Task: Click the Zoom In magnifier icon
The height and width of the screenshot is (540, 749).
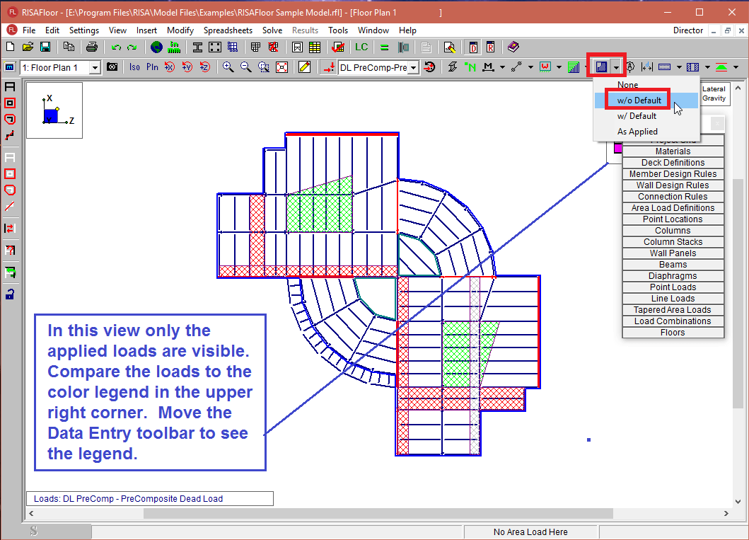Action: coord(228,67)
